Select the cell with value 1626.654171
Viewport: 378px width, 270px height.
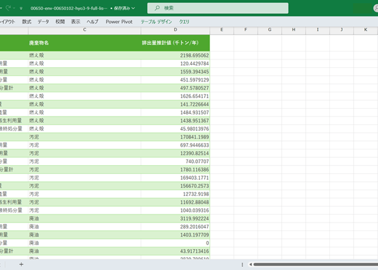175,96
